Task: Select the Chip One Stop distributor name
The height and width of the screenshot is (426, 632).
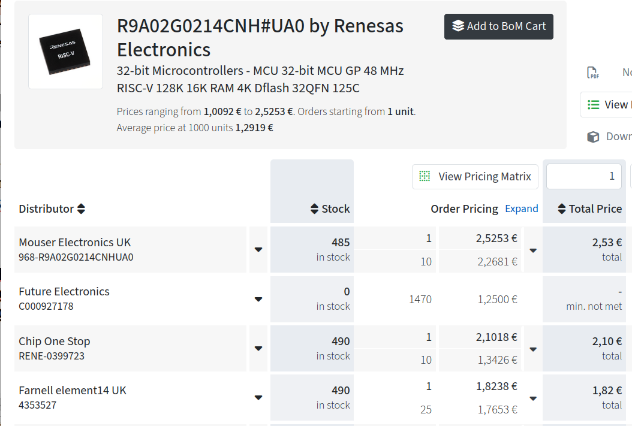Action: 55,342
